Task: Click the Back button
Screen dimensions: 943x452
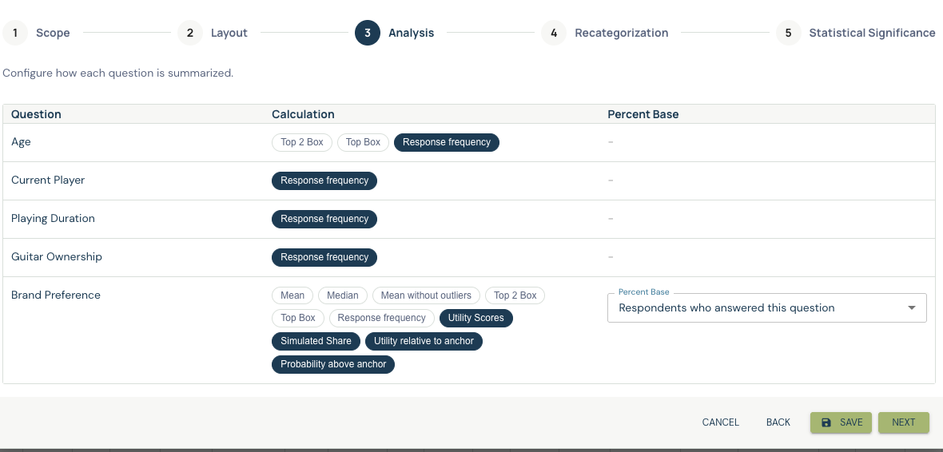Action: pyautogui.click(x=778, y=422)
